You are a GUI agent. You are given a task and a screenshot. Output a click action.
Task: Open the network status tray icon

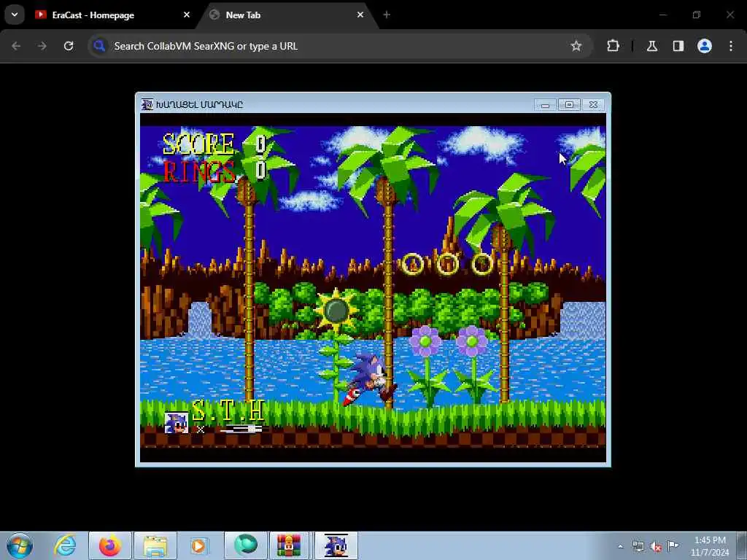pyautogui.click(x=638, y=546)
